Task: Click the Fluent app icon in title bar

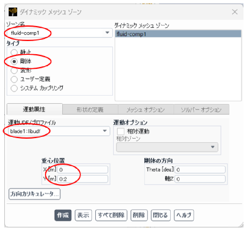Action: coord(12,12)
